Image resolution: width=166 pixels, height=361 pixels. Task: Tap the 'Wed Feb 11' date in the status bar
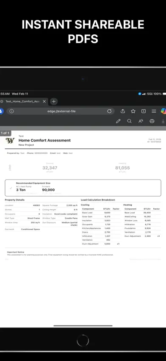pyautogui.click(x=20, y=94)
